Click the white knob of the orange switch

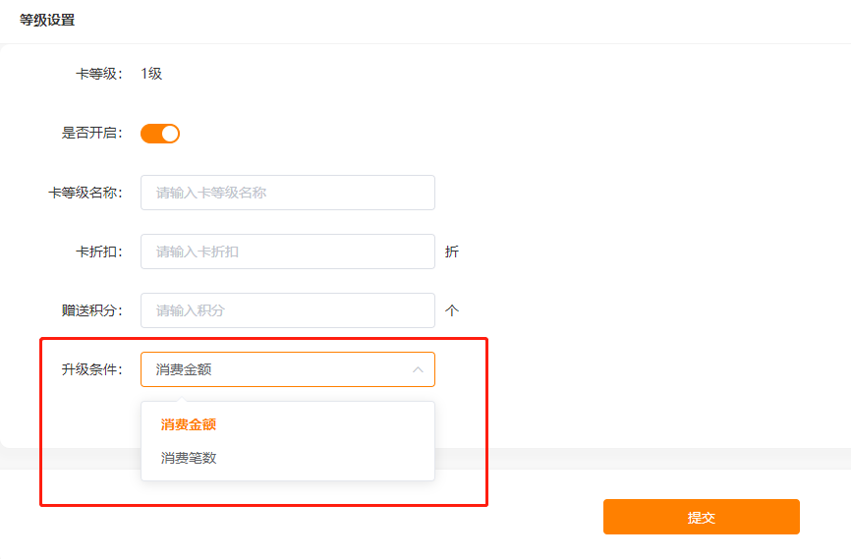[169, 134]
